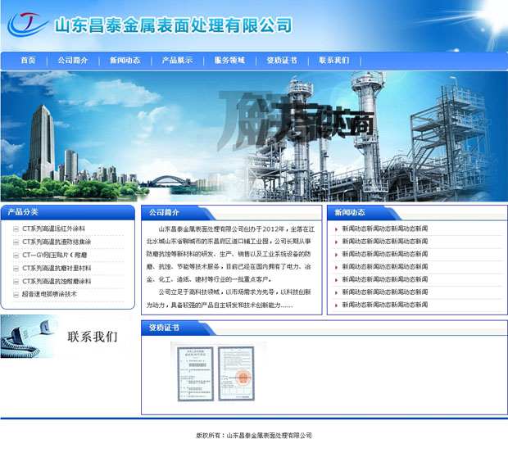The height and width of the screenshot is (457, 508).
Task: Open the 服务领域 menu item
Action: point(229,61)
